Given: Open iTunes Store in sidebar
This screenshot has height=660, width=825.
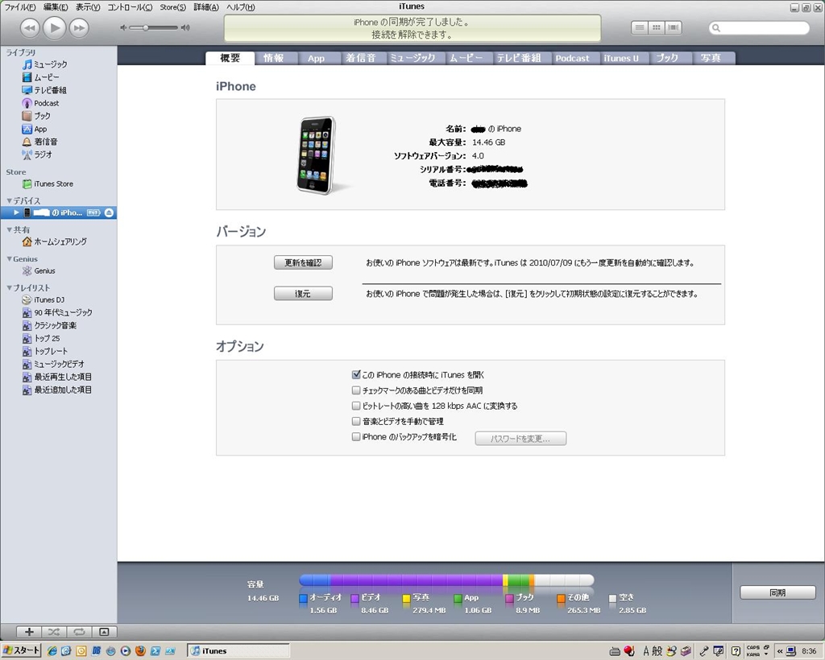Looking at the screenshot, I should [48, 184].
